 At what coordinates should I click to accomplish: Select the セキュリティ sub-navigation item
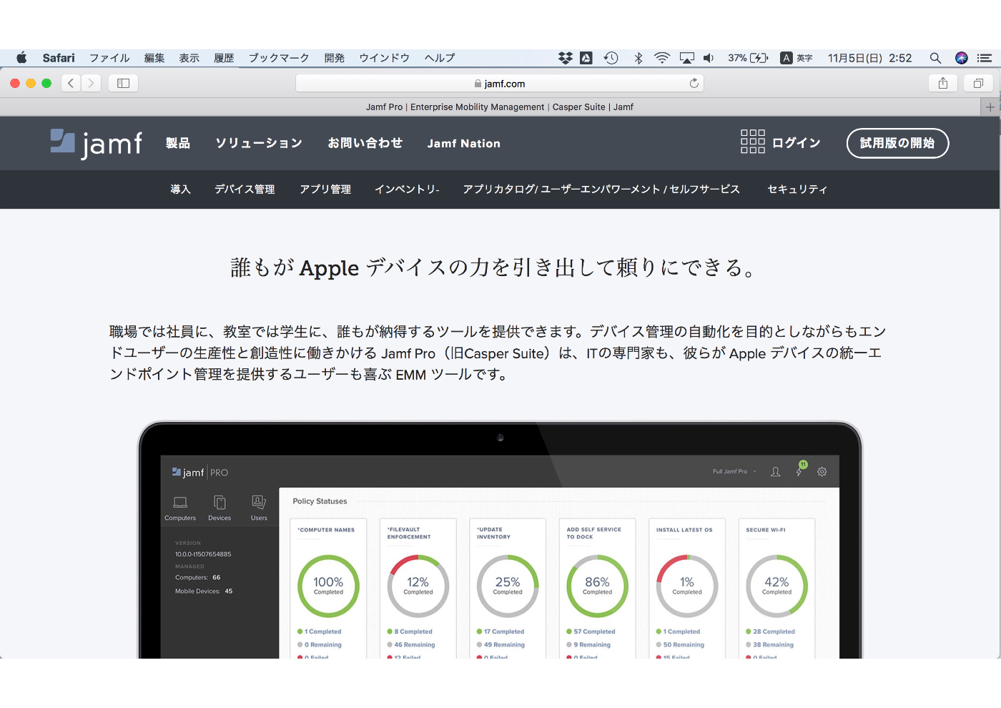pyautogui.click(x=797, y=190)
